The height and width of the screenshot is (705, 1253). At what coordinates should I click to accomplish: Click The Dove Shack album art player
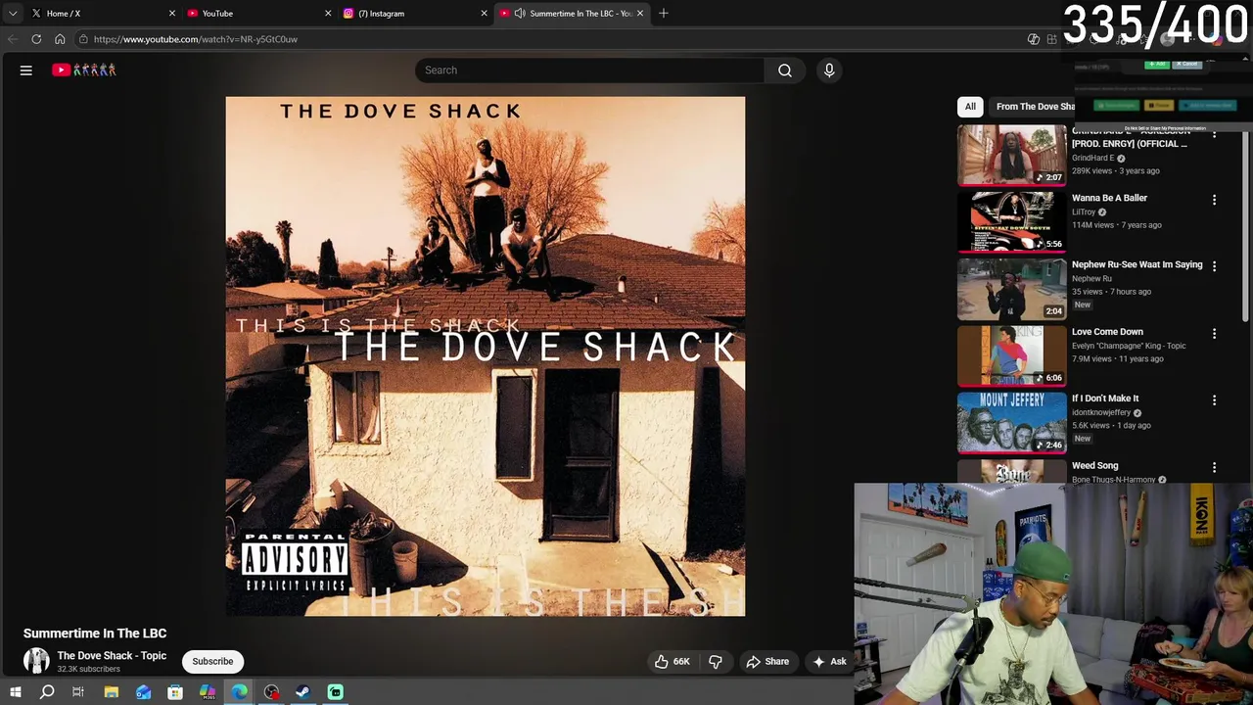tap(486, 356)
